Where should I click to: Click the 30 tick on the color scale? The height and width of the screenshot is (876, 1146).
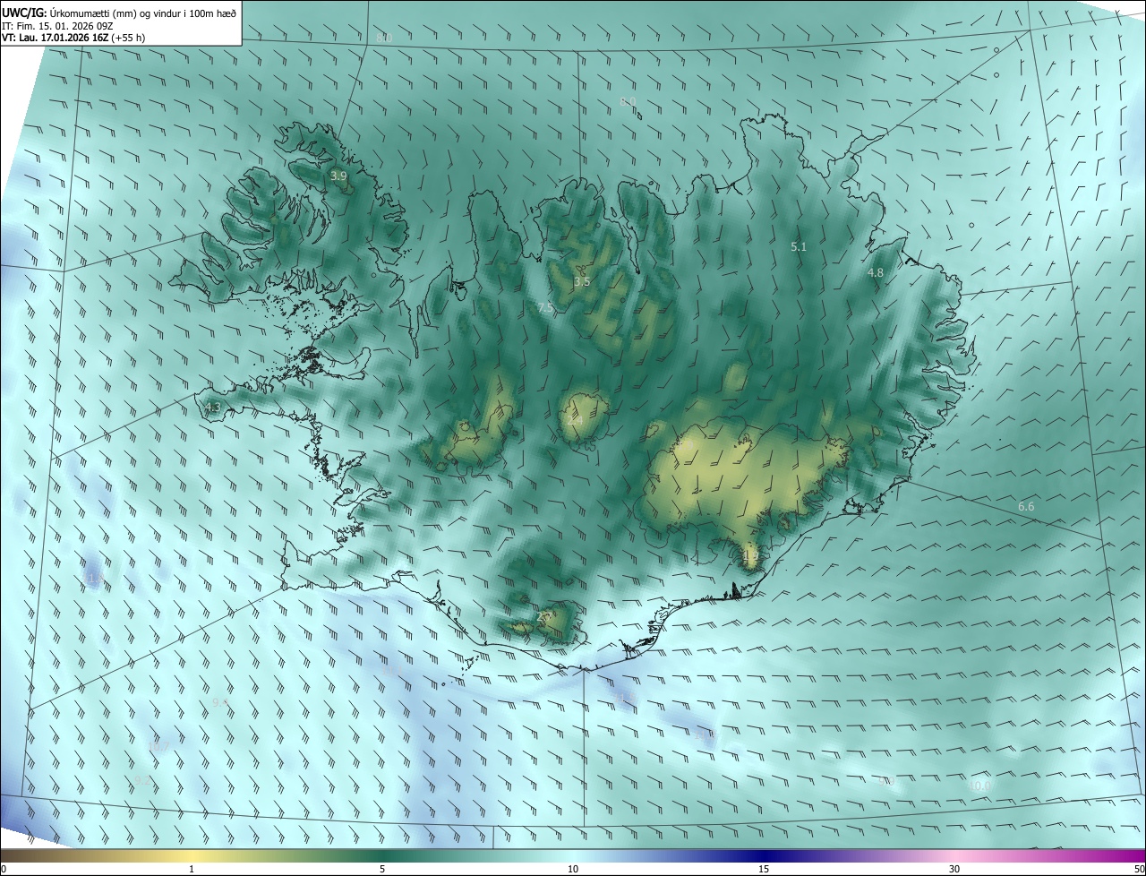[x=954, y=870]
